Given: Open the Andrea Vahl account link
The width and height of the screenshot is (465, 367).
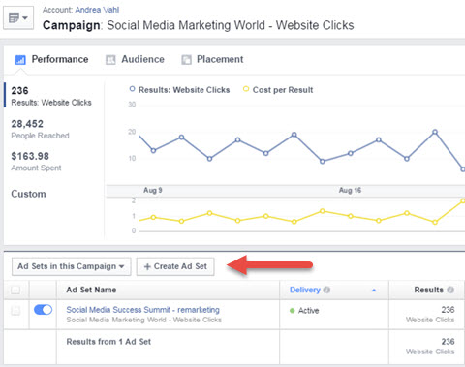Looking at the screenshot, I should [97, 10].
